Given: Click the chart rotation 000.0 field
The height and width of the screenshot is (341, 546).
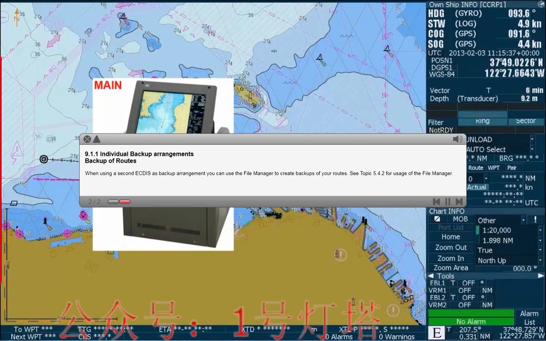Looking at the screenshot, I should pyautogui.click(x=522, y=268).
